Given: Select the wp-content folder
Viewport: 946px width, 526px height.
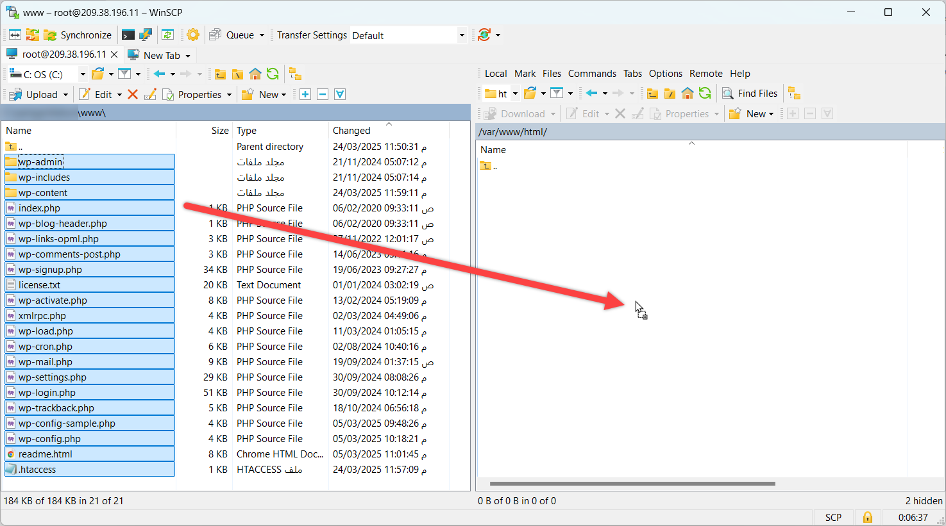Looking at the screenshot, I should click(89, 193).
